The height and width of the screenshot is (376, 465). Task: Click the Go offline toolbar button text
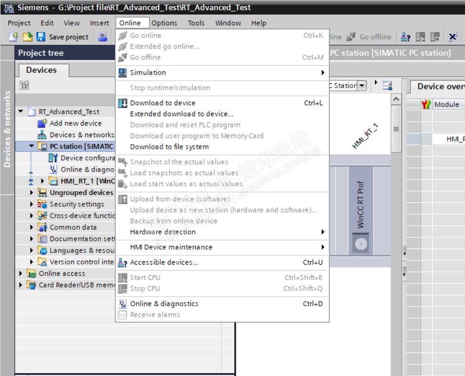click(x=375, y=37)
